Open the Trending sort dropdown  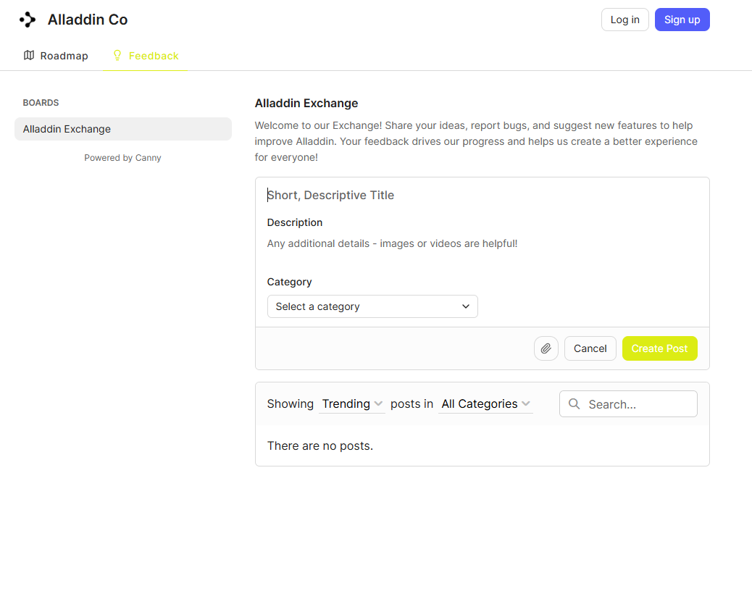coord(352,404)
